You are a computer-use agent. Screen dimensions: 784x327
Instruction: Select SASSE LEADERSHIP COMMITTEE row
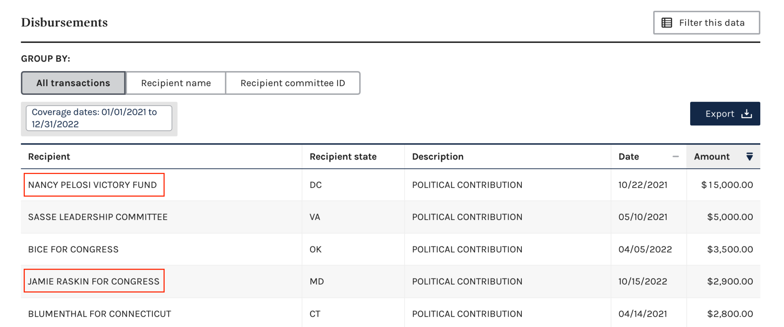390,217
